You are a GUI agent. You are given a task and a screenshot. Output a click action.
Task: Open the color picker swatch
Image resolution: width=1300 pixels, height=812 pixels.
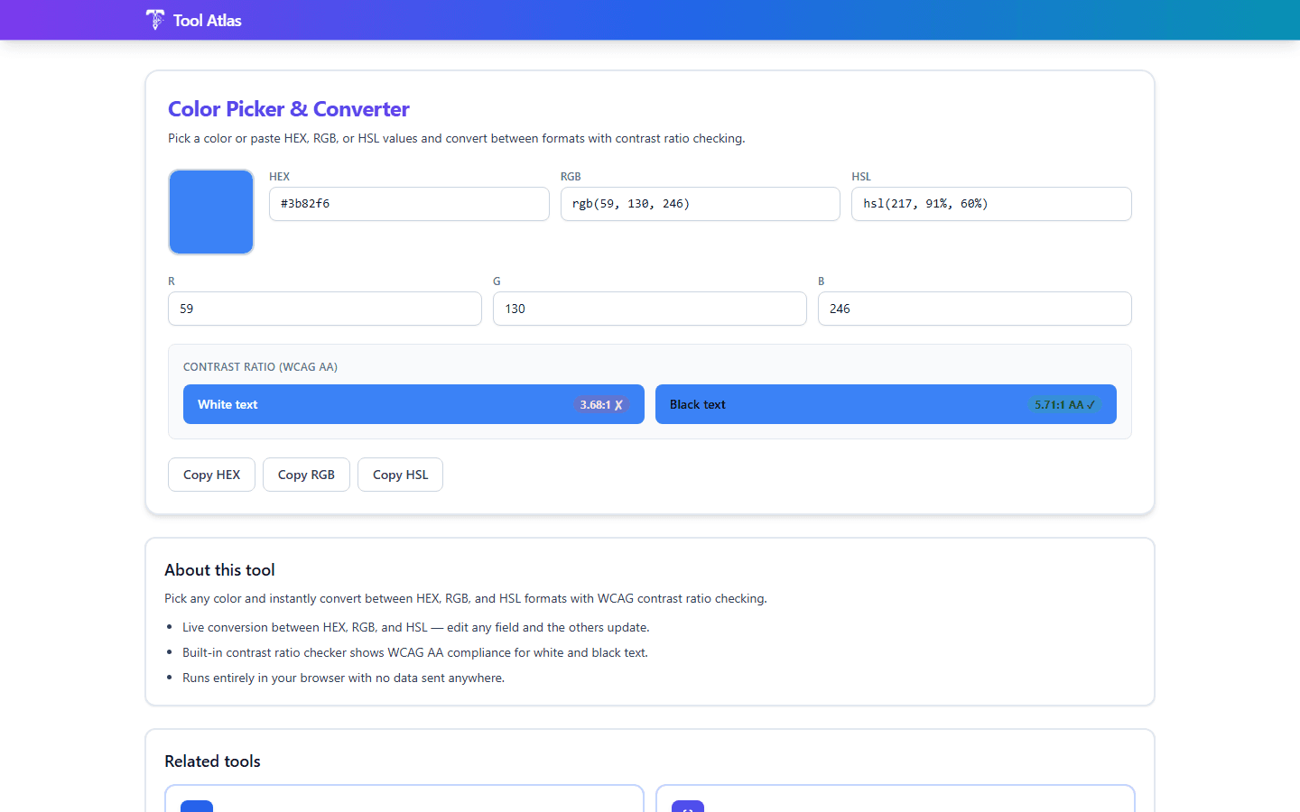click(x=210, y=211)
